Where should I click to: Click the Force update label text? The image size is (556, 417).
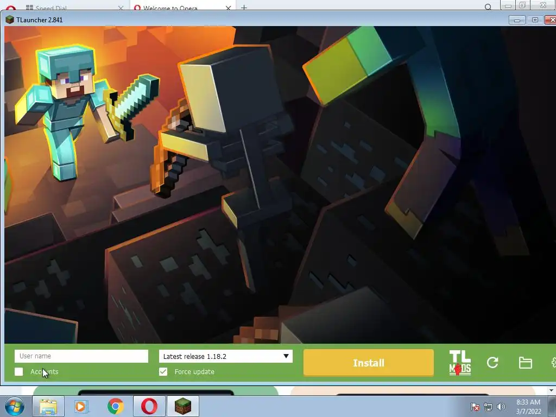pyautogui.click(x=194, y=371)
